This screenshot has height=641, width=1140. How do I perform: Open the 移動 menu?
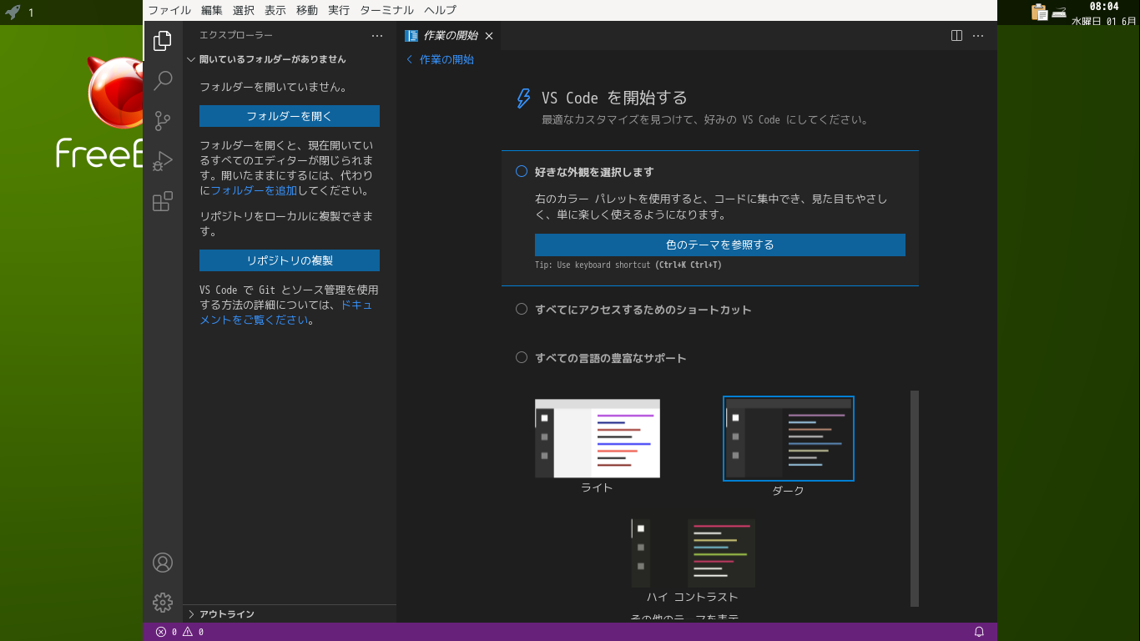(307, 10)
